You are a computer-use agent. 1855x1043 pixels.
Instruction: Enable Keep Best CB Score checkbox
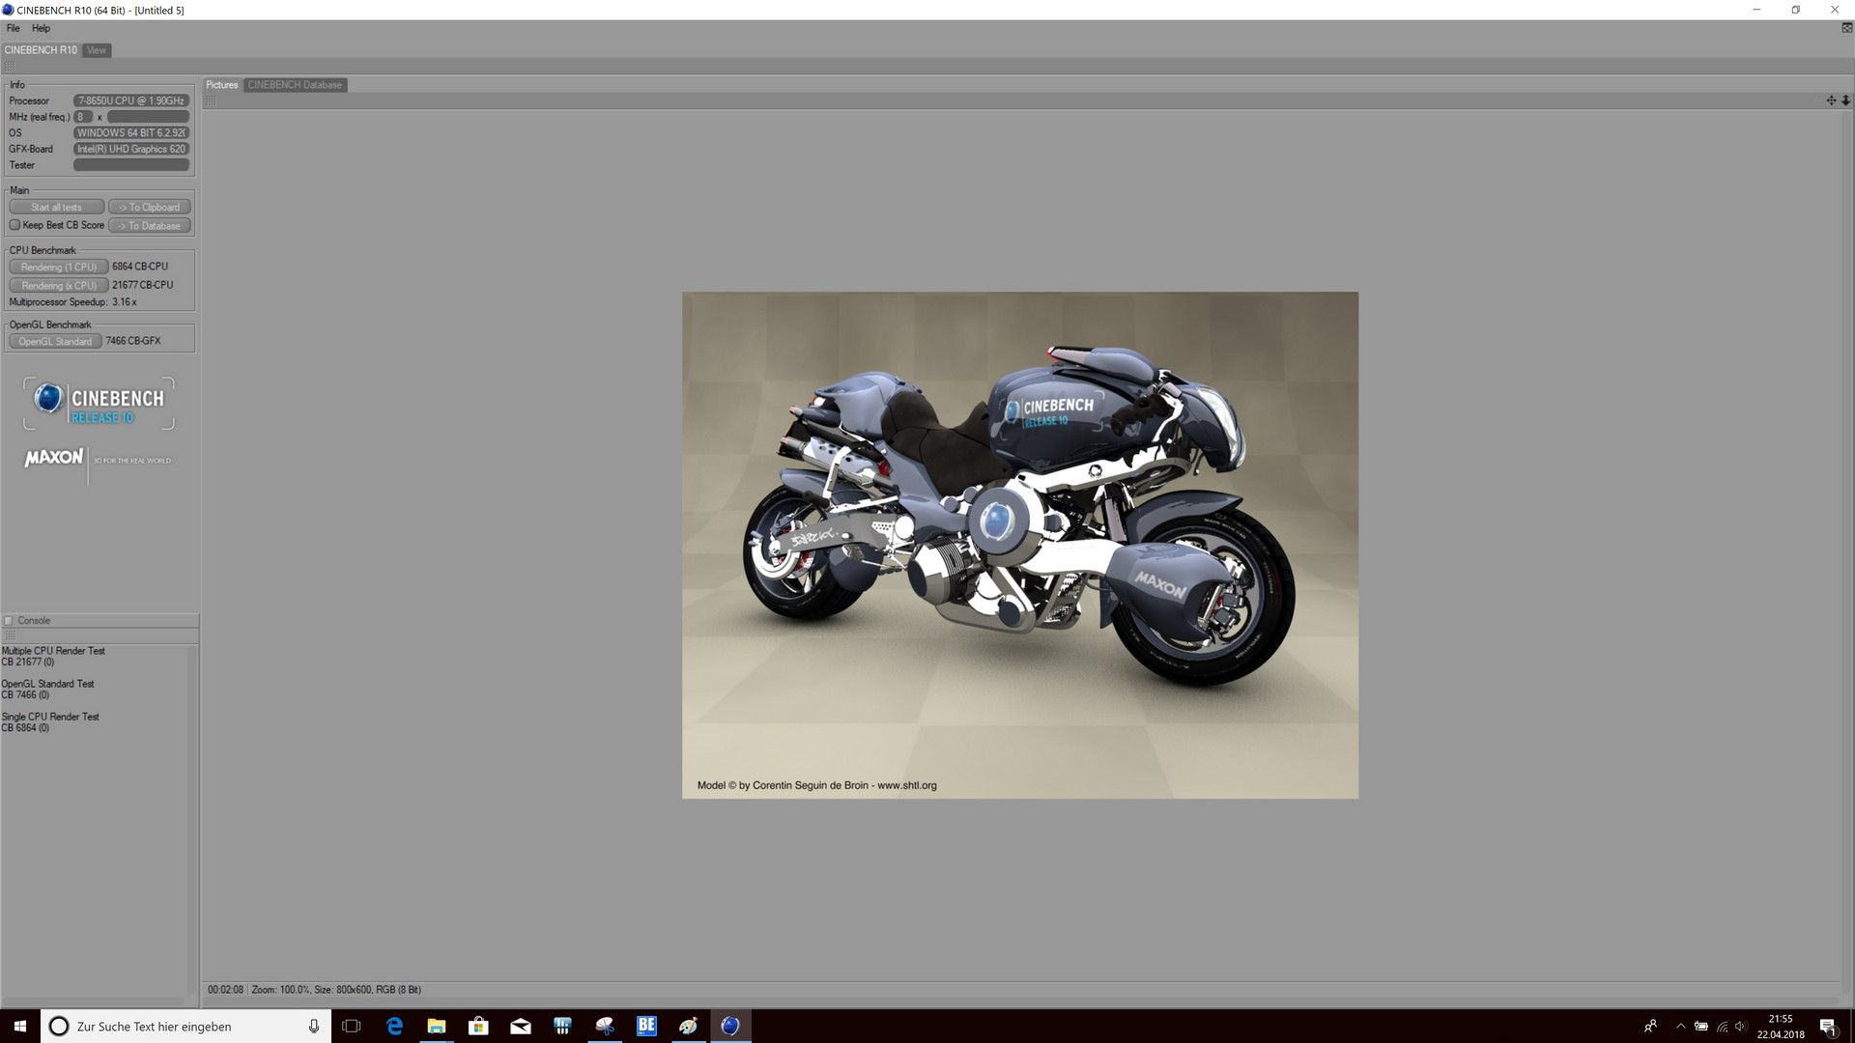pyautogui.click(x=14, y=225)
